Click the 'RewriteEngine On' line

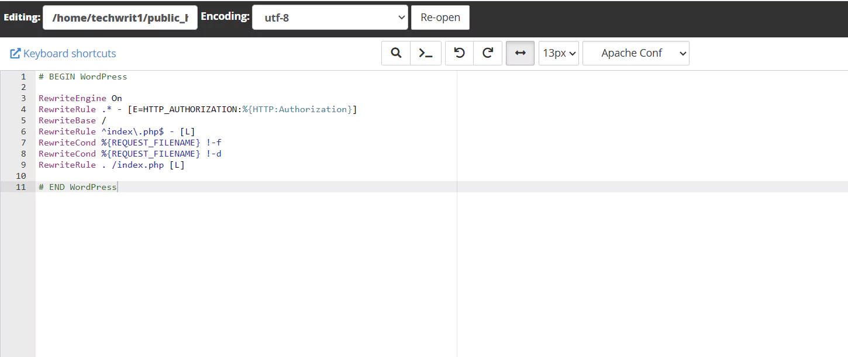[x=80, y=99]
